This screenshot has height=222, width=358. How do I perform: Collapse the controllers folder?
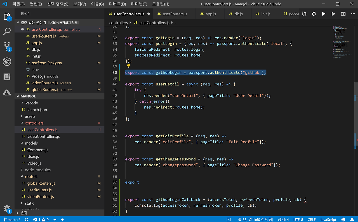(x=34, y=123)
